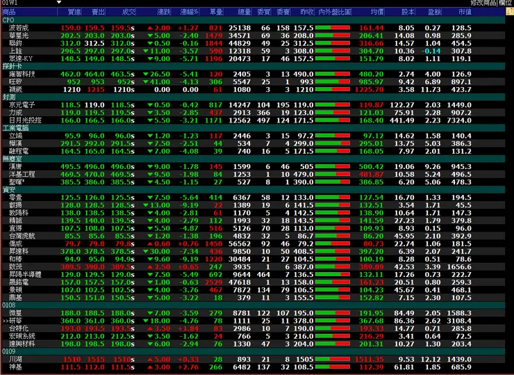Click 華星光 bid price 202.5

70,35
